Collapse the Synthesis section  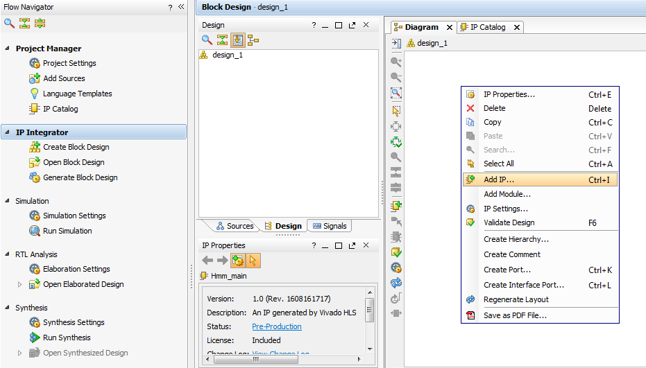(7, 308)
